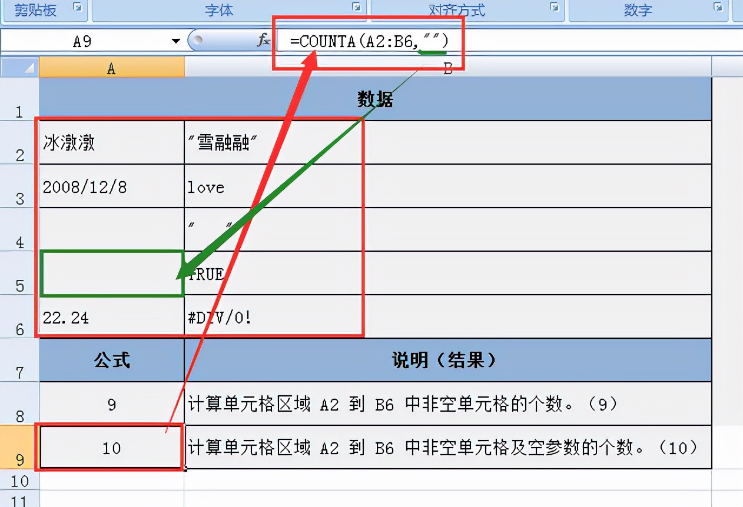Open the Clipboard group dialog launcher

coord(78,7)
